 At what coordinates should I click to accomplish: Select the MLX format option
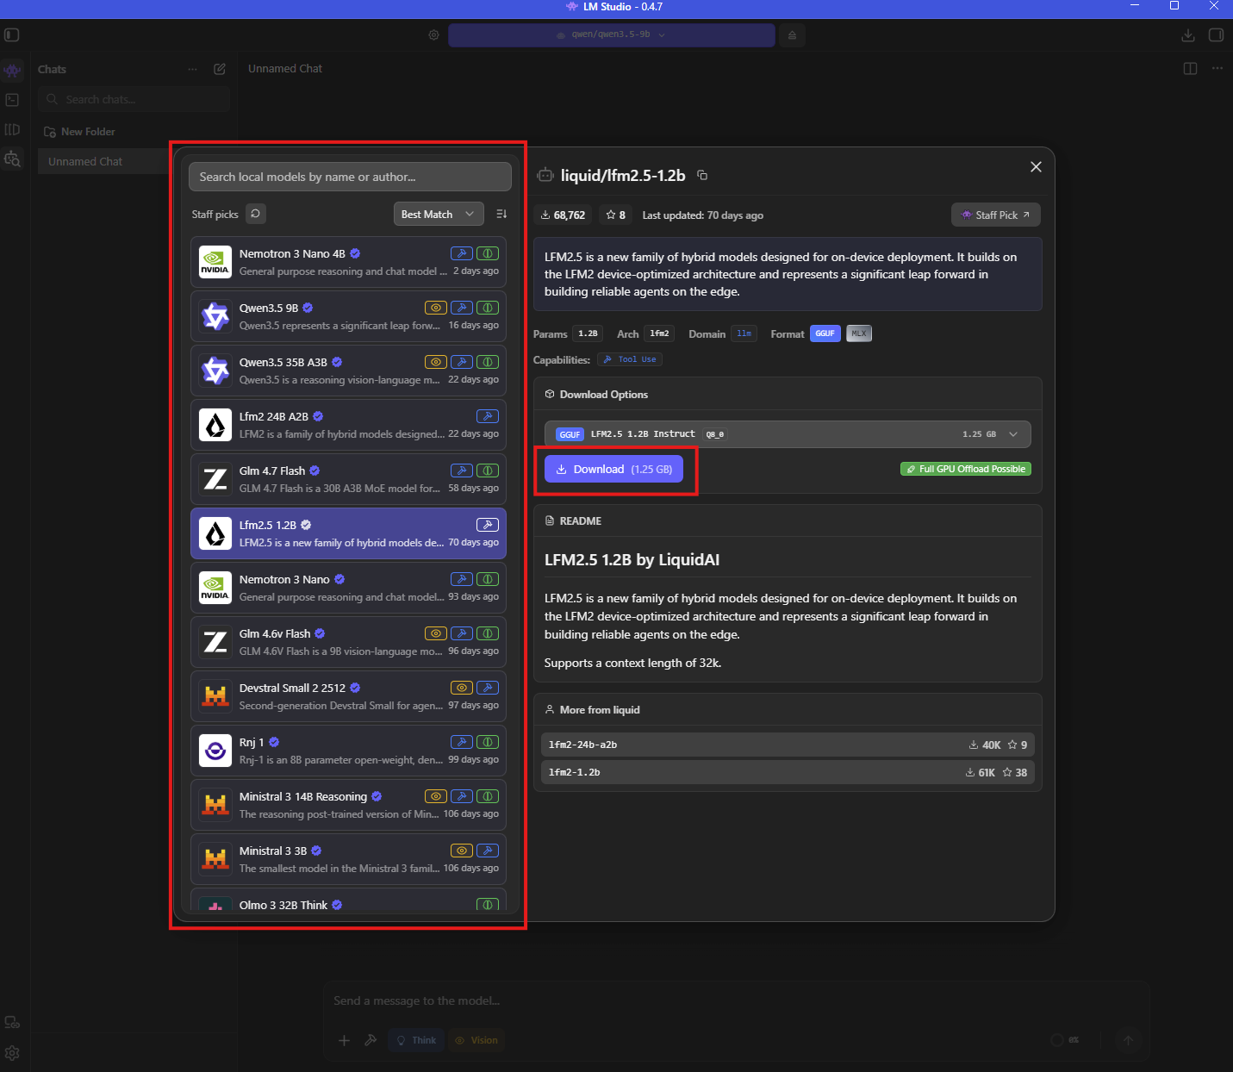tap(859, 333)
